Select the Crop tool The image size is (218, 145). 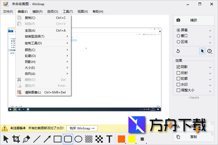(16, 139)
